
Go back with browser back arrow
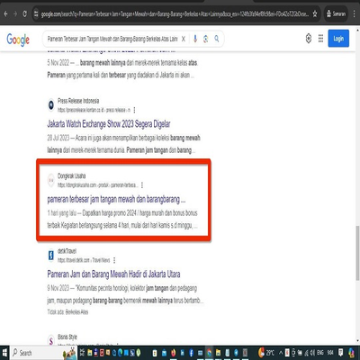[x=5, y=13]
